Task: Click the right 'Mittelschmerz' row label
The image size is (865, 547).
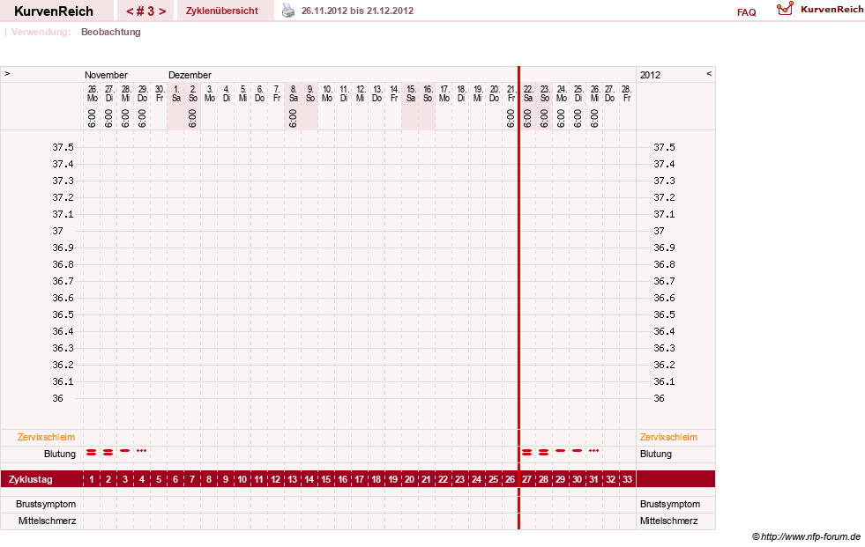Action: [x=668, y=521]
